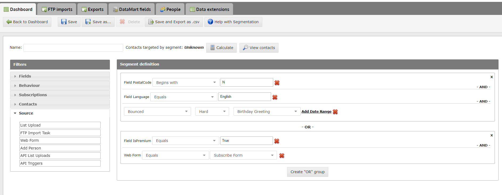Expand the Behaviour filters section
The width and height of the screenshot is (502, 195).
tap(60, 86)
